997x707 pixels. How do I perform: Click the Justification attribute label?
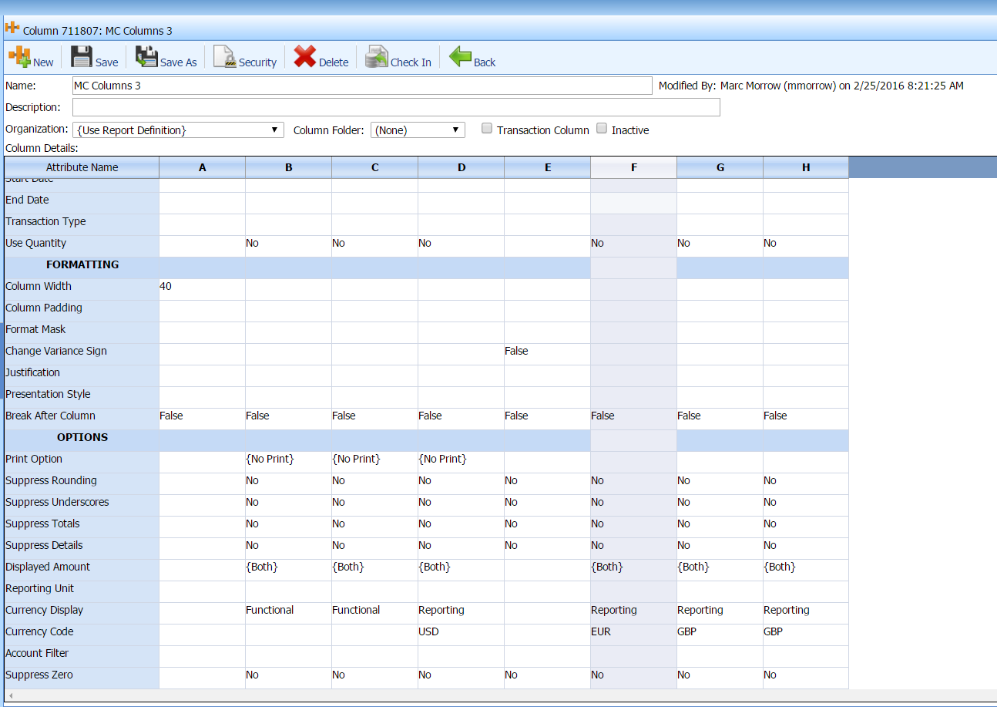point(32,372)
